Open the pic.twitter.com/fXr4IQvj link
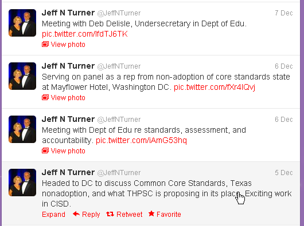Image resolution: width=304 pixels, height=226 pixels. pyautogui.click(x=215, y=87)
